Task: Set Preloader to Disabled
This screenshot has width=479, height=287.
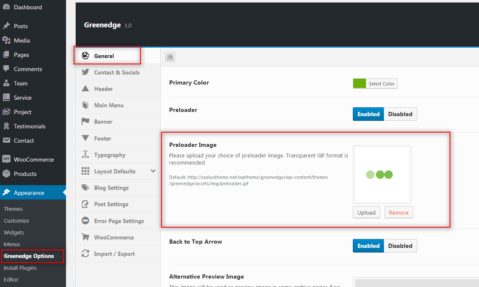Action: 400,114
